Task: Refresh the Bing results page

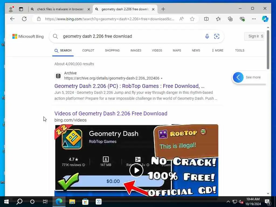Action: point(24,19)
